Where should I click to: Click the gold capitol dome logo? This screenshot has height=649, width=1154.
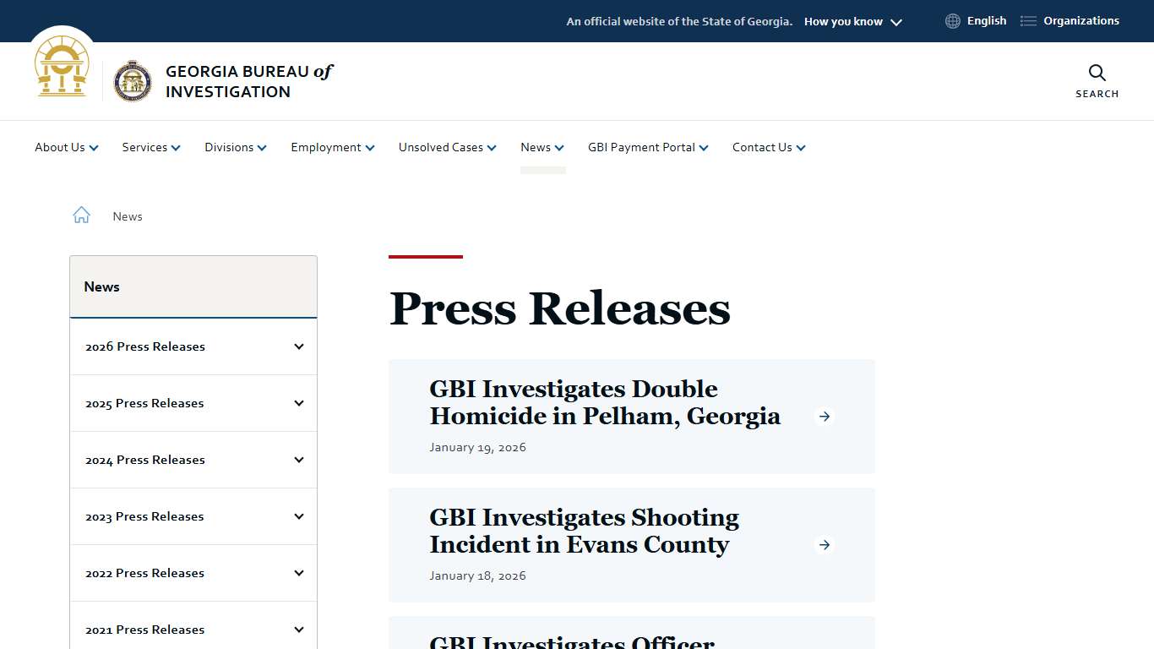click(x=62, y=66)
